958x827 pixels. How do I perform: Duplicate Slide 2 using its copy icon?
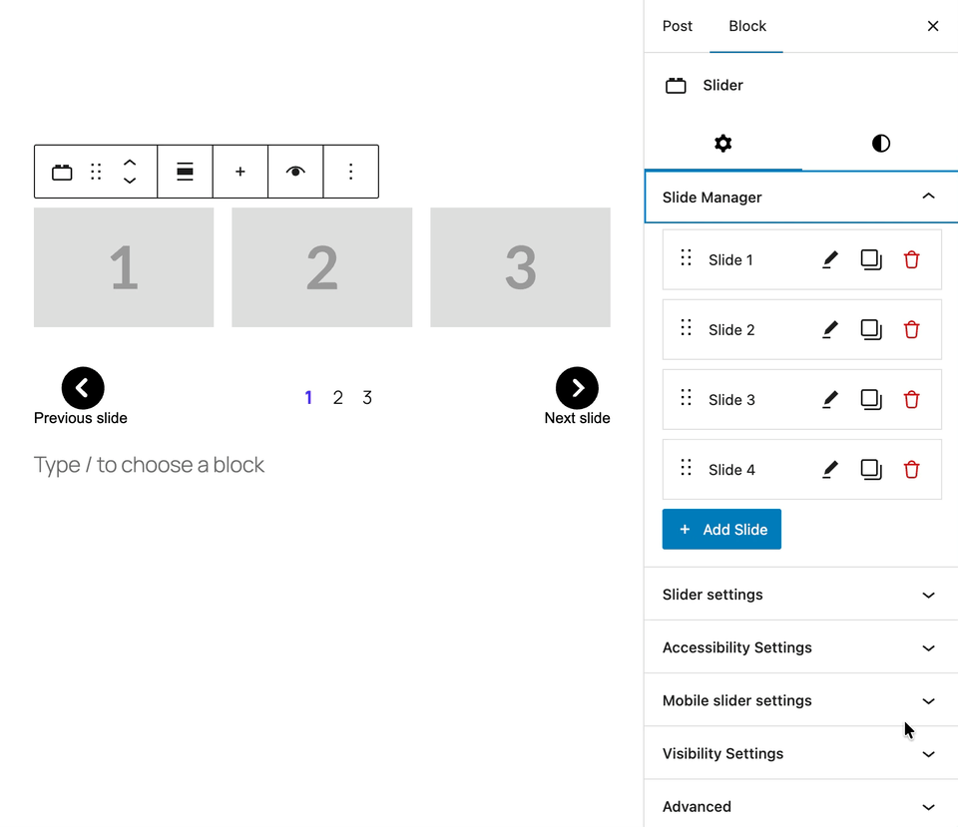[x=871, y=330]
